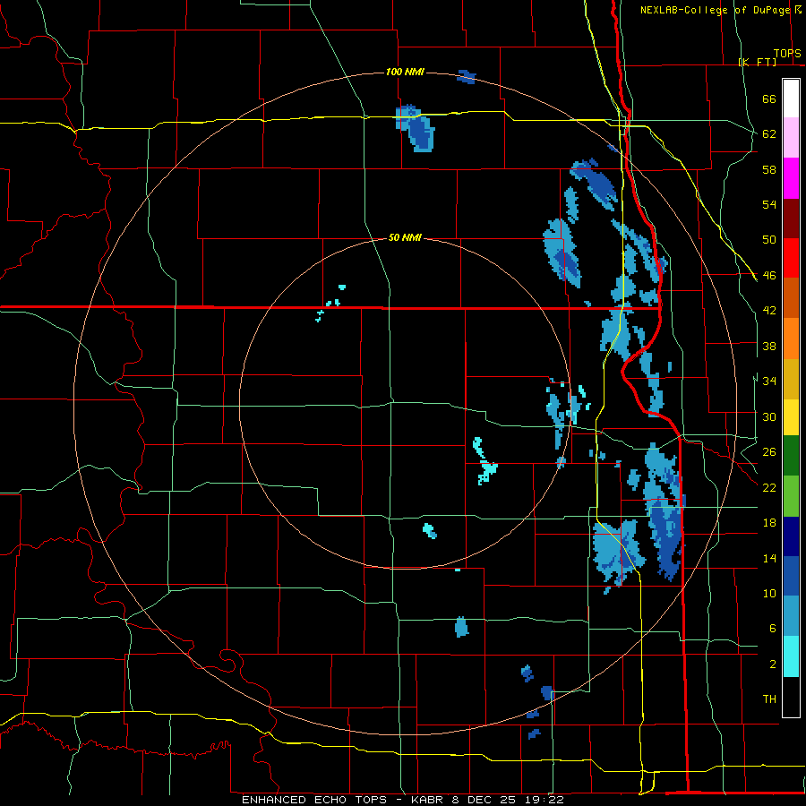Click the bright red 46-50 kft swatch
Image resolution: width=806 pixels, height=806 pixels.
[791, 258]
